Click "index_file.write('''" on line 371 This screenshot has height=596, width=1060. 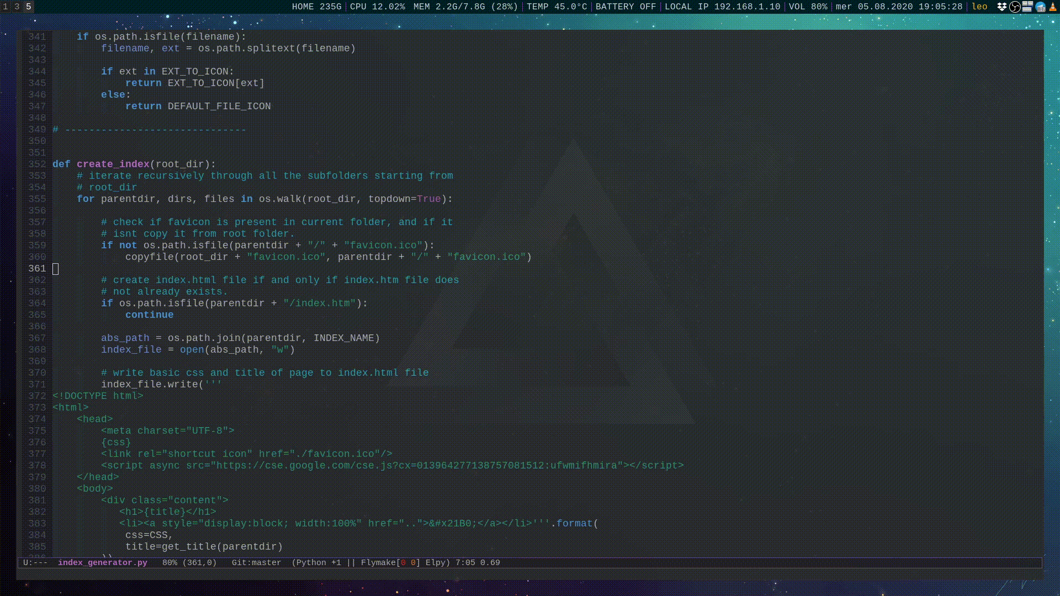[162, 385]
